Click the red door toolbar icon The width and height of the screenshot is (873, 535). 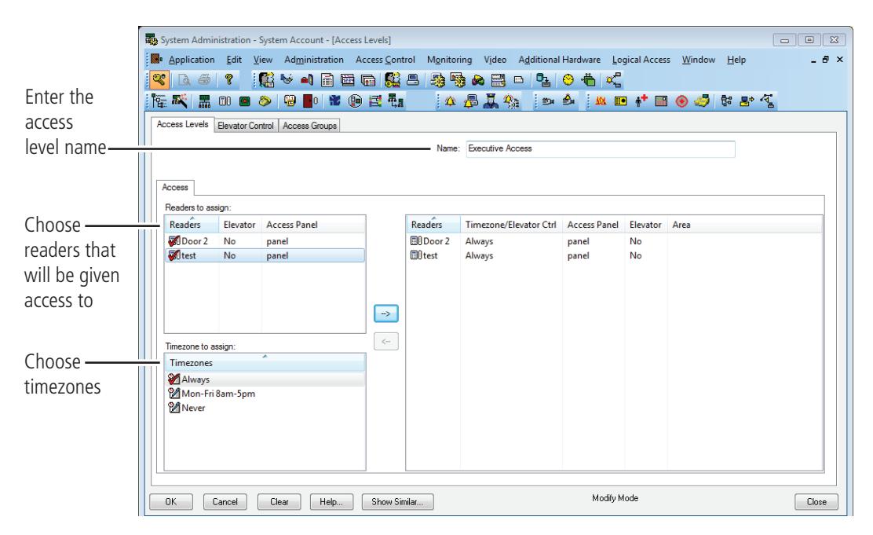pos(310,101)
